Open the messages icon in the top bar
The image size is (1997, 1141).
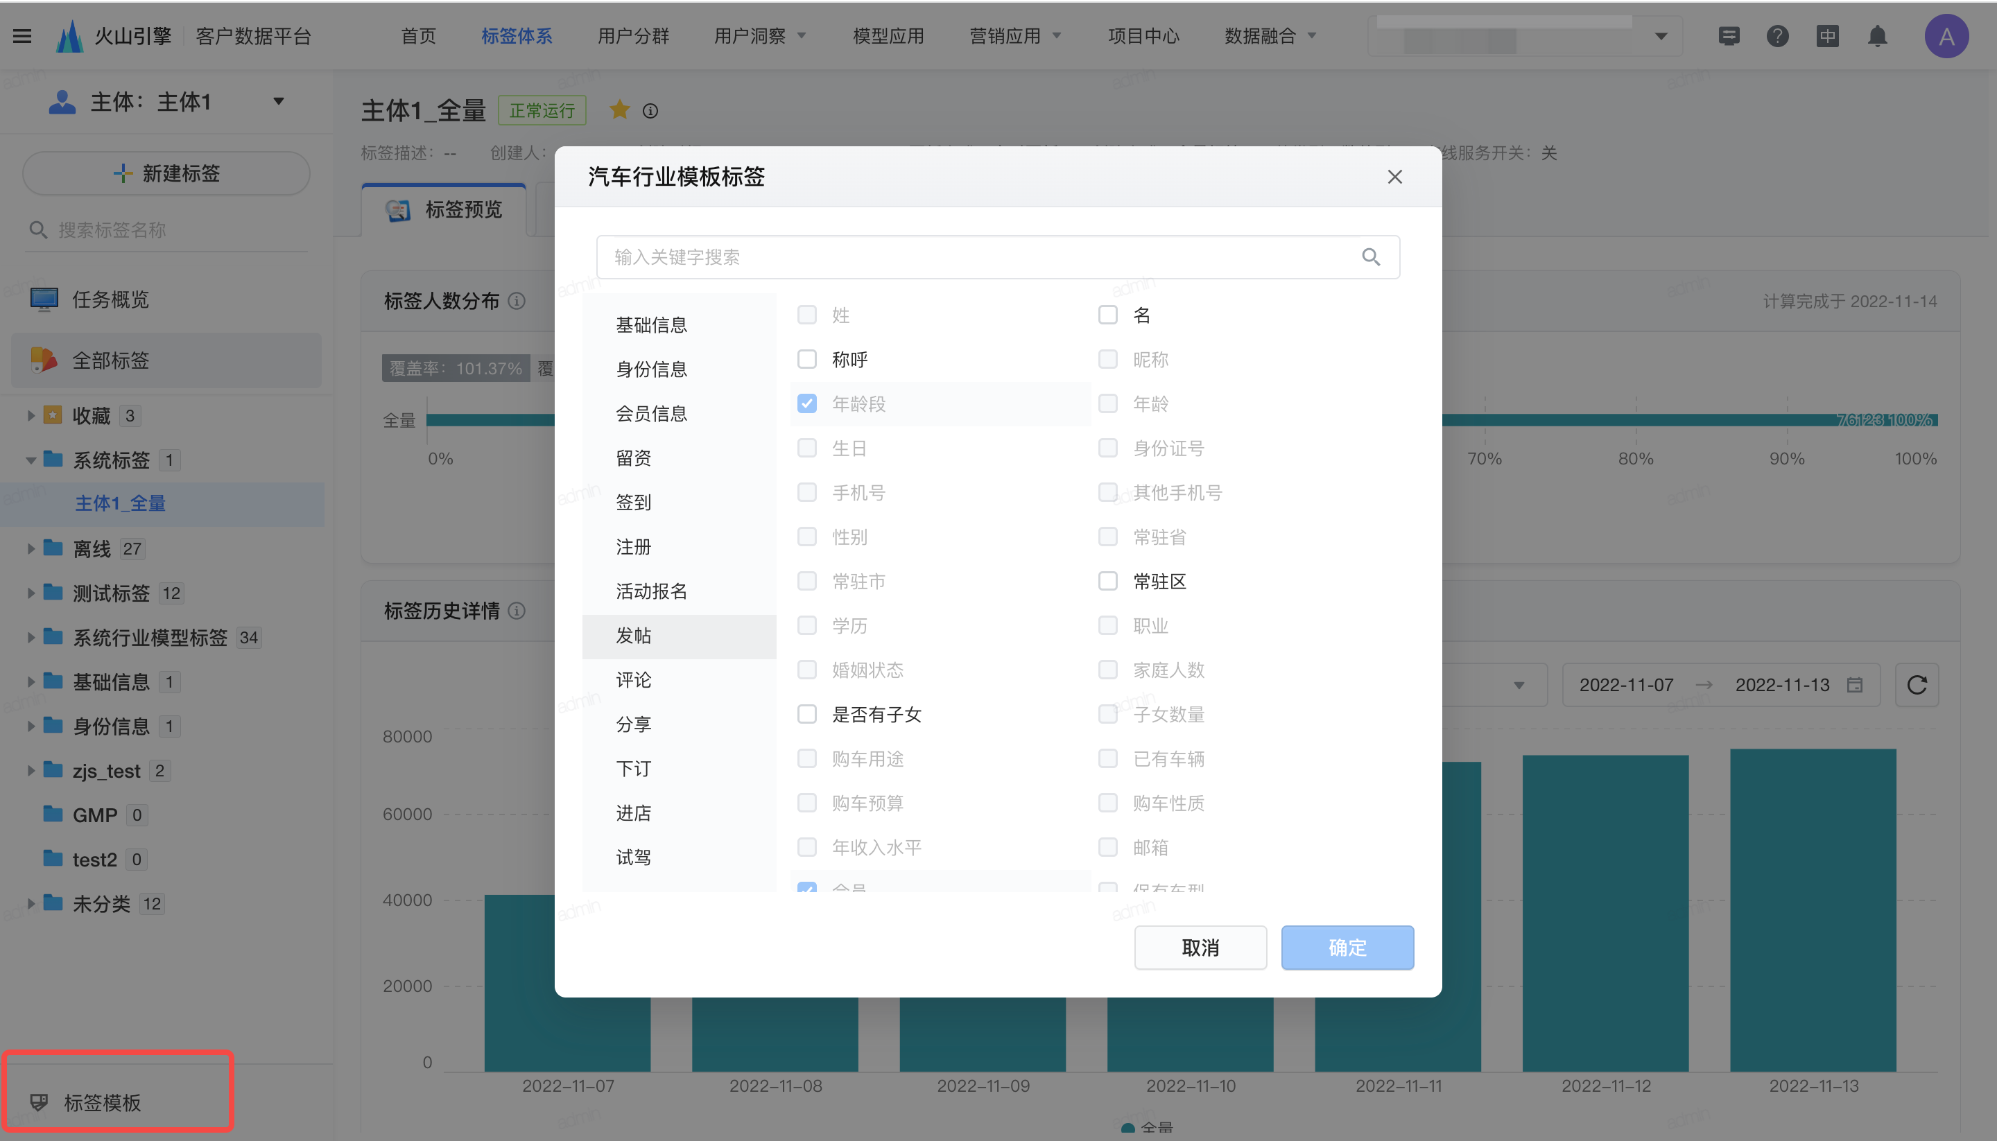coord(1729,36)
